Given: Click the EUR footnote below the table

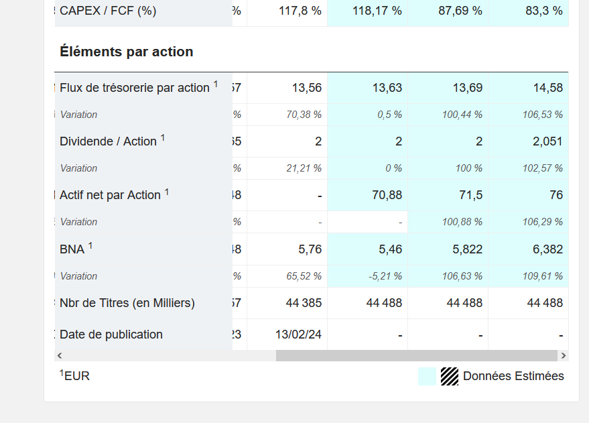Looking at the screenshot, I should coord(75,376).
